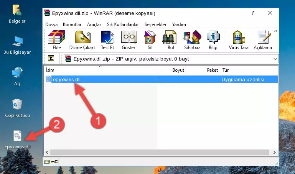Open the Yardım menu
Viewport: 295px width, 174px height.
point(179,25)
